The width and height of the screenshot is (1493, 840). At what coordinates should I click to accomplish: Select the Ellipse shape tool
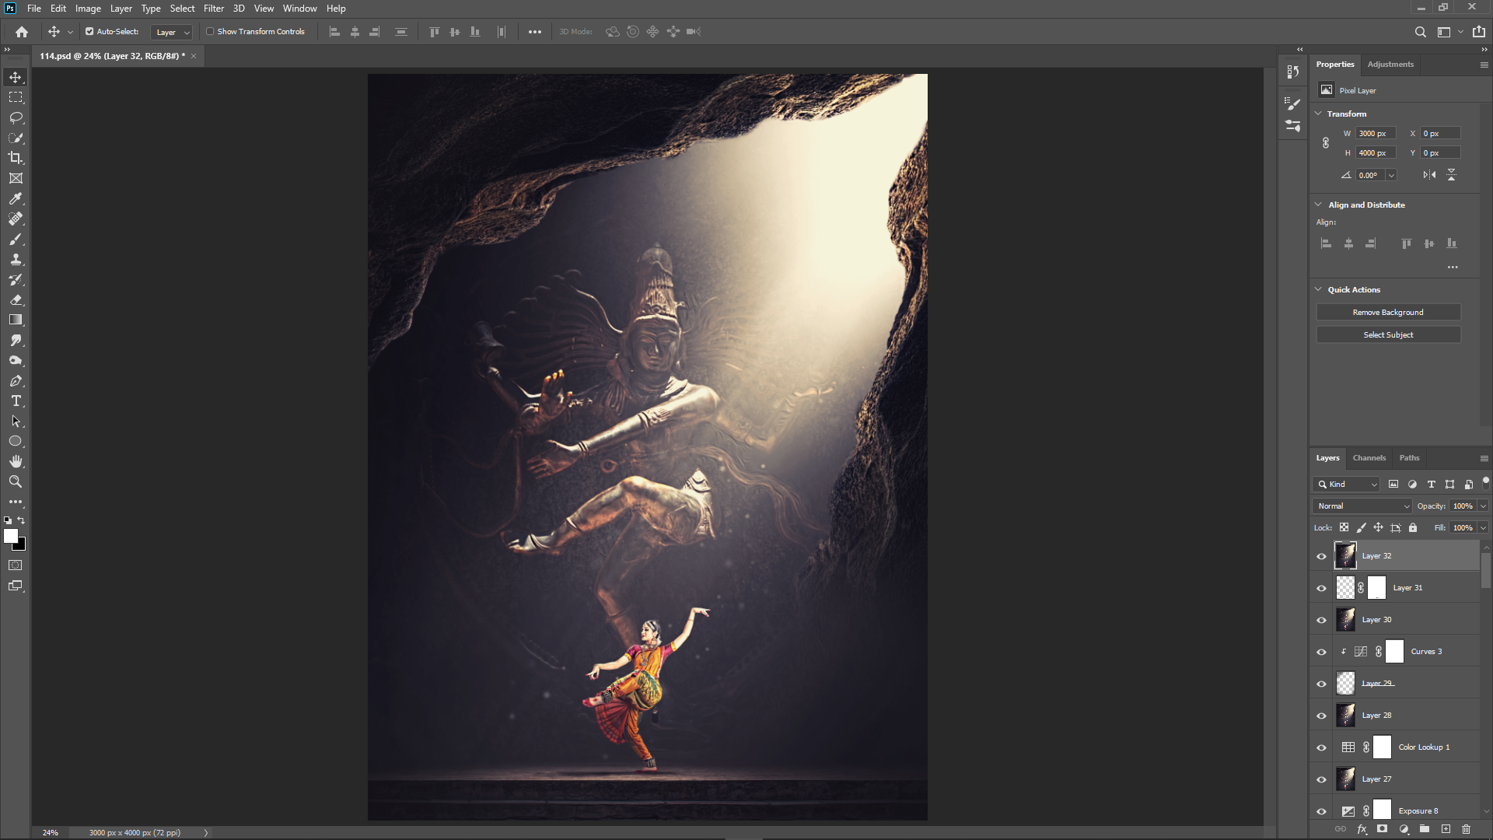pos(16,441)
